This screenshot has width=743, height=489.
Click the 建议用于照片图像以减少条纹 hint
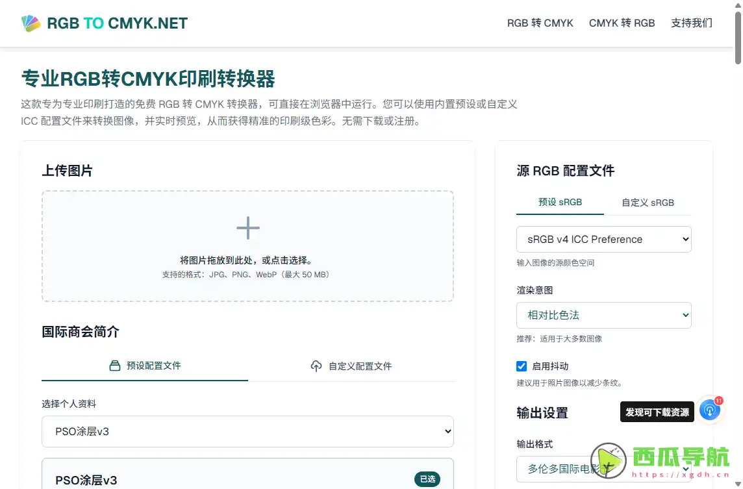(570, 383)
